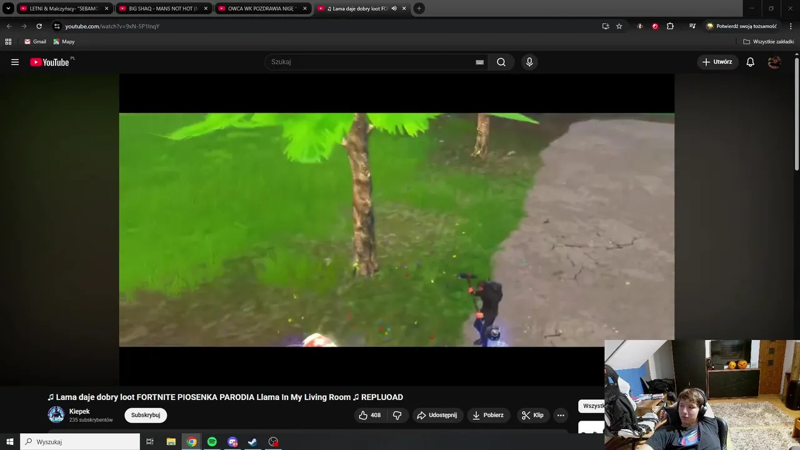800x450 pixels.
Task: Open Wszystkie zakładki folder
Action: [769, 41]
